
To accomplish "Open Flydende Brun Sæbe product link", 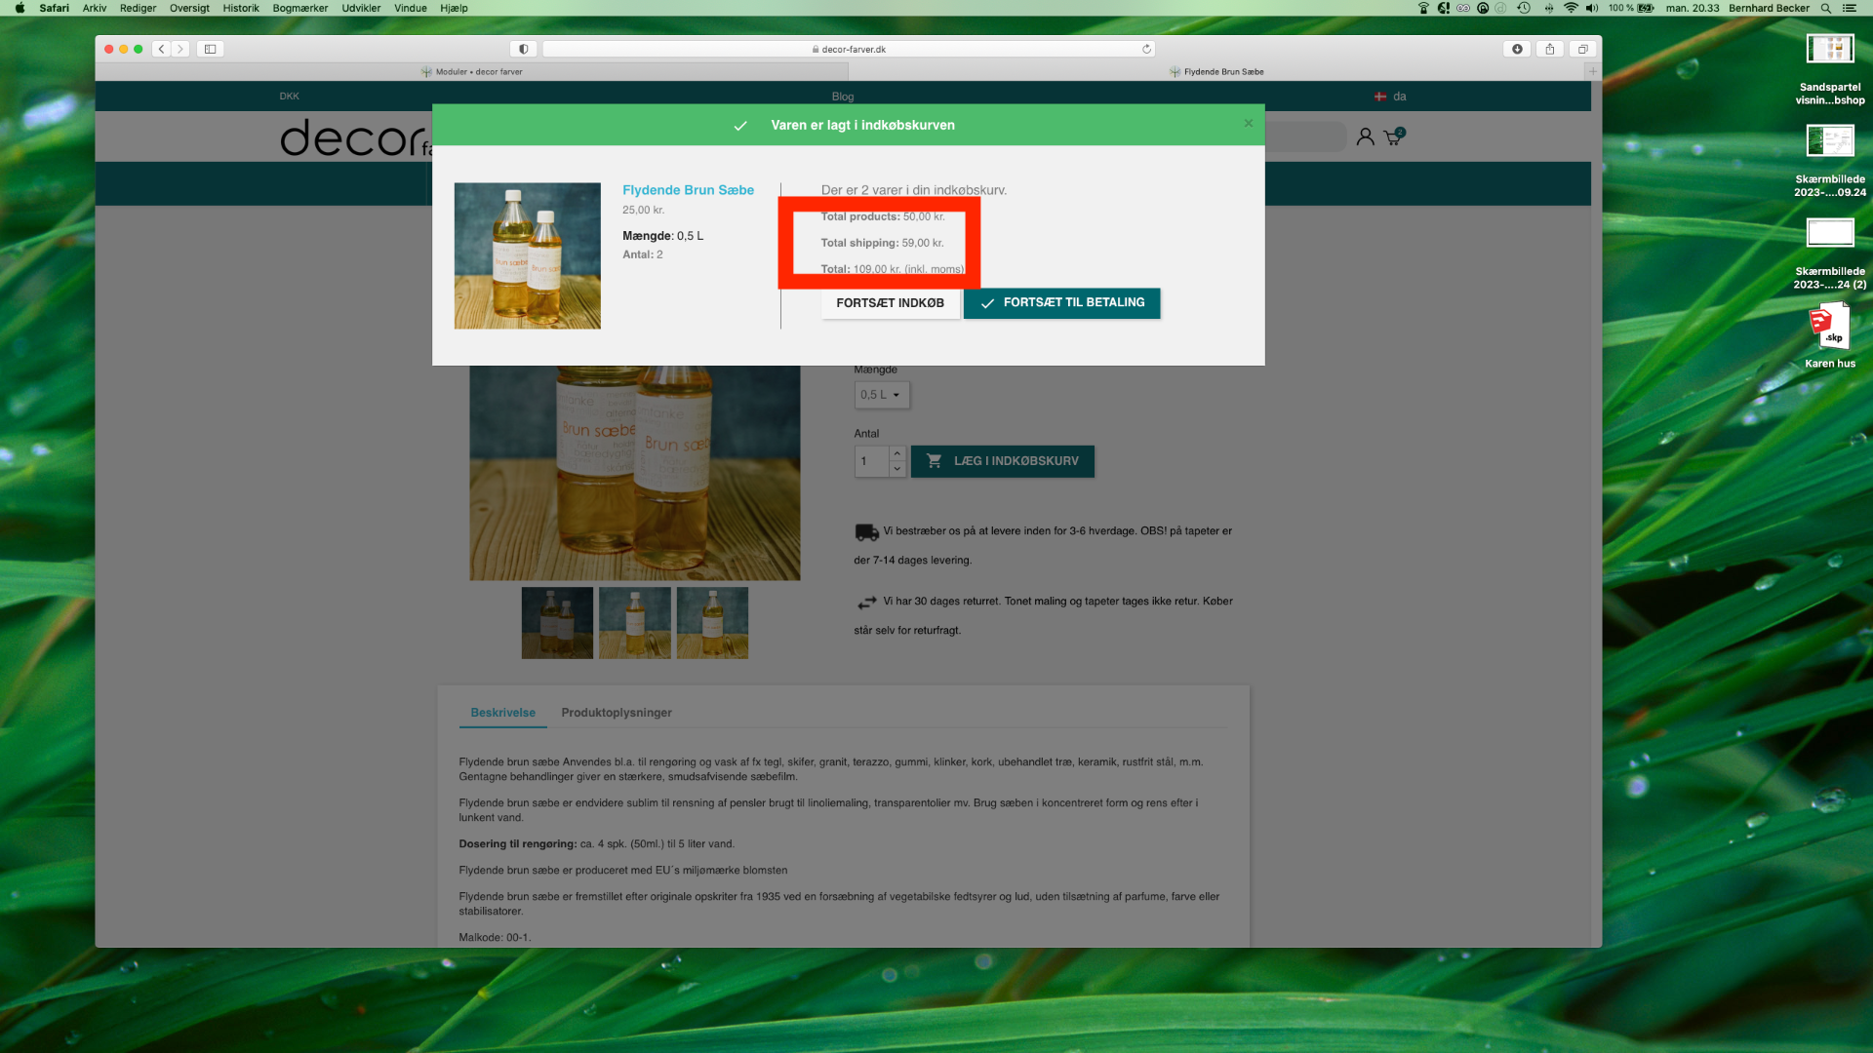I will point(688,190).
